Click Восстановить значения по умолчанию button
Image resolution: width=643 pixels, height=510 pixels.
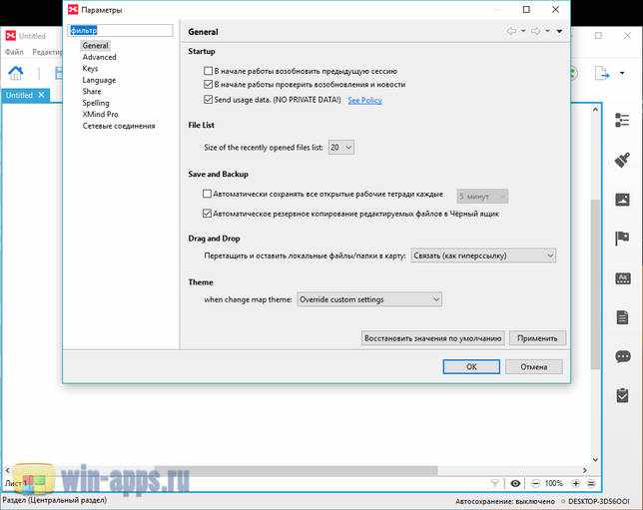pyautogui.click(x=432, y=338)
